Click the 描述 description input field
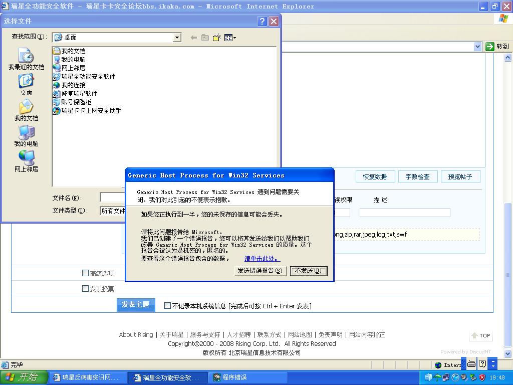 (405, 213)
